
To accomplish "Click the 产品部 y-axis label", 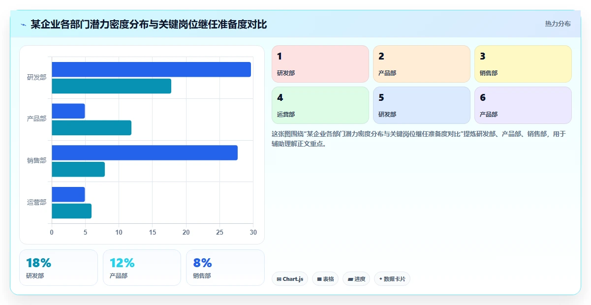I will [x=37, y=119].
